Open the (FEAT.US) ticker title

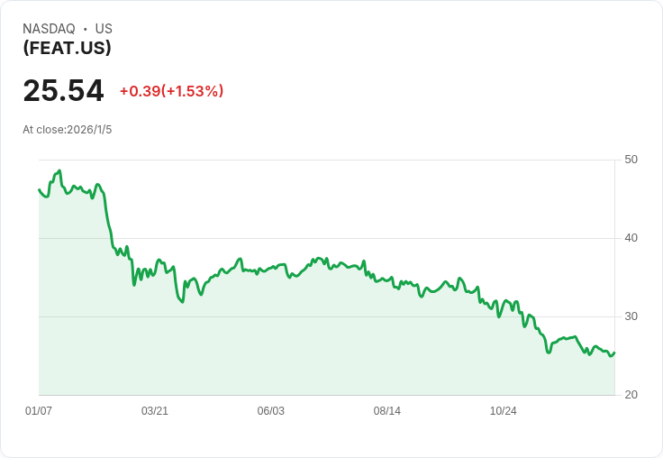coord(67,48)
